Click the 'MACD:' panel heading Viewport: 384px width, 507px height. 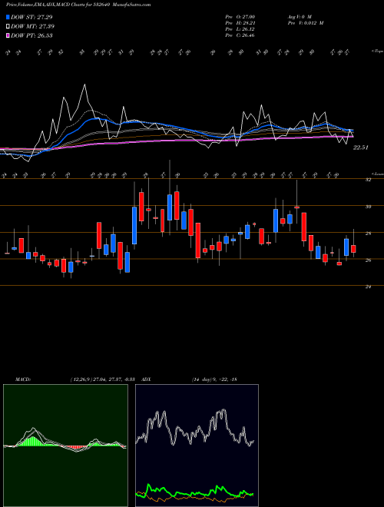[23, 379]
